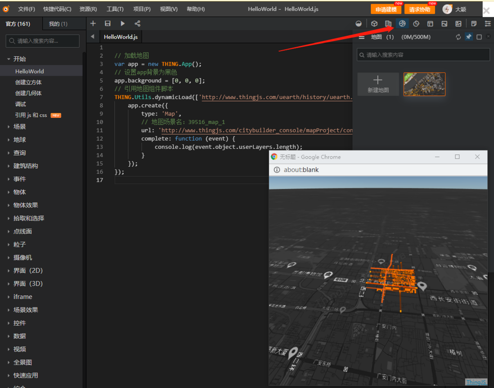Select the HelloWorld.js editor tab
Image resolution: width=494 pixels, height=388 pixels.
[x=121, y=37]
